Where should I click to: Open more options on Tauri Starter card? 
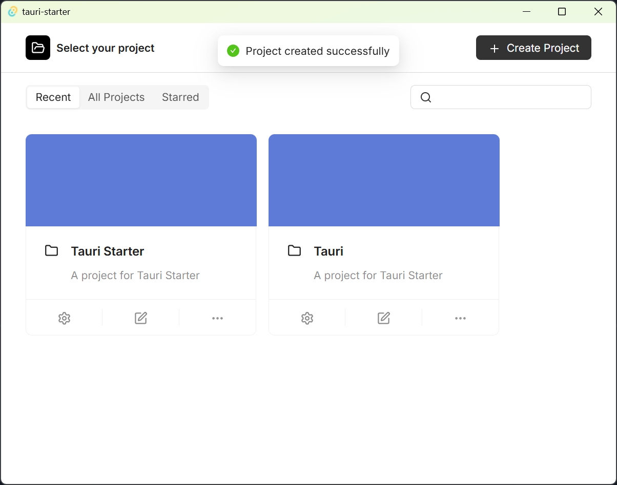[217, 318]
